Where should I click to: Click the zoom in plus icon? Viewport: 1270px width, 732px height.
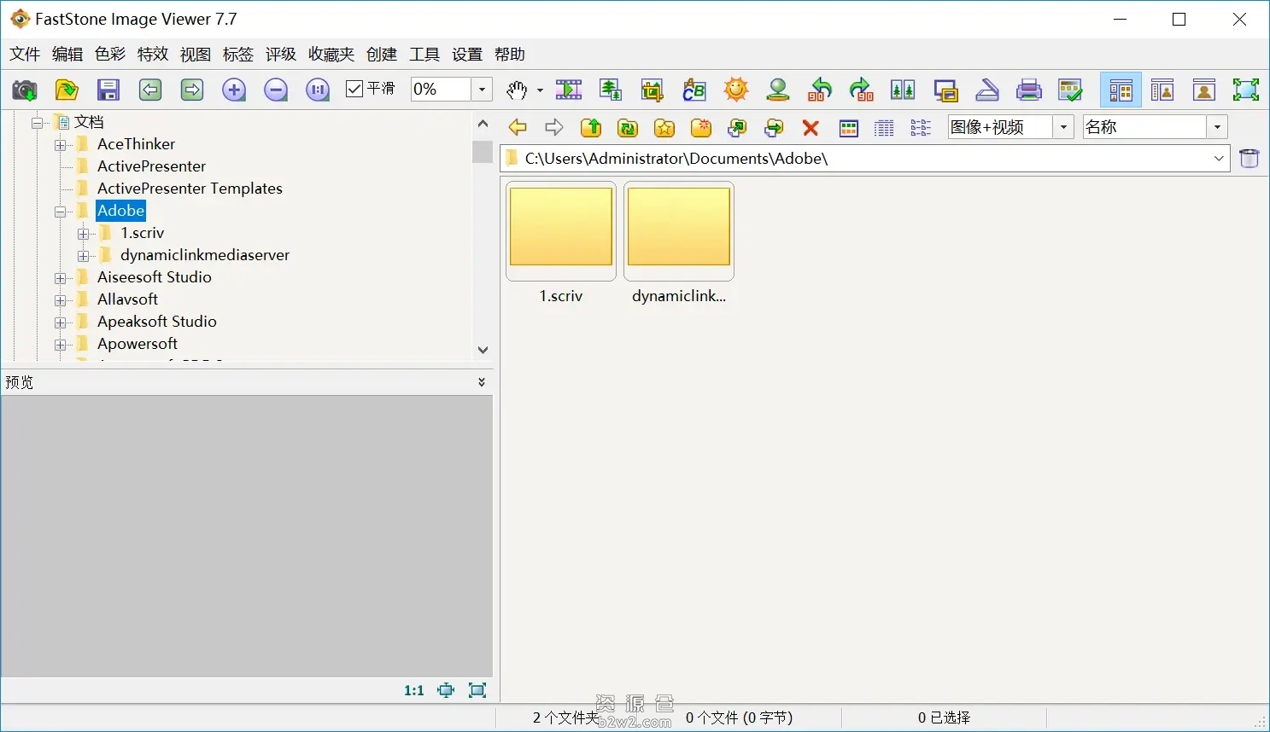pos(234,90)
